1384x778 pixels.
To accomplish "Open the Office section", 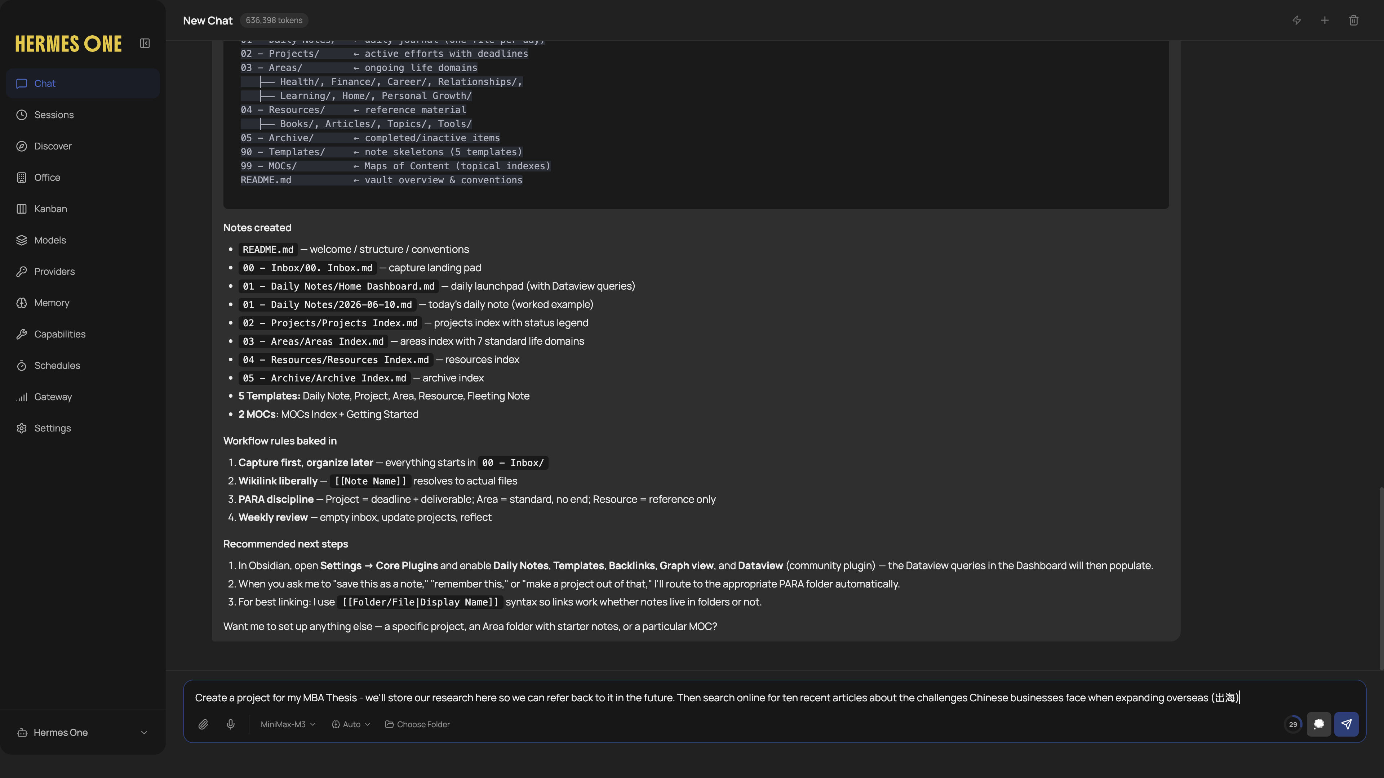I will tap(83, 177).
